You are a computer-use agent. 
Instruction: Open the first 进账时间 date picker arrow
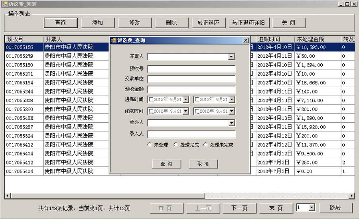[x=186, y=100]
